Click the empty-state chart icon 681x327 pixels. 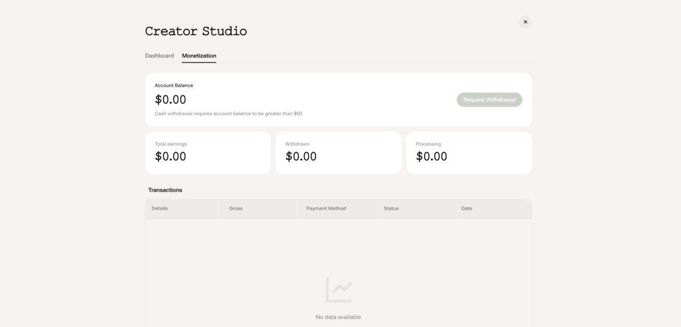click(x=338, y=290)
